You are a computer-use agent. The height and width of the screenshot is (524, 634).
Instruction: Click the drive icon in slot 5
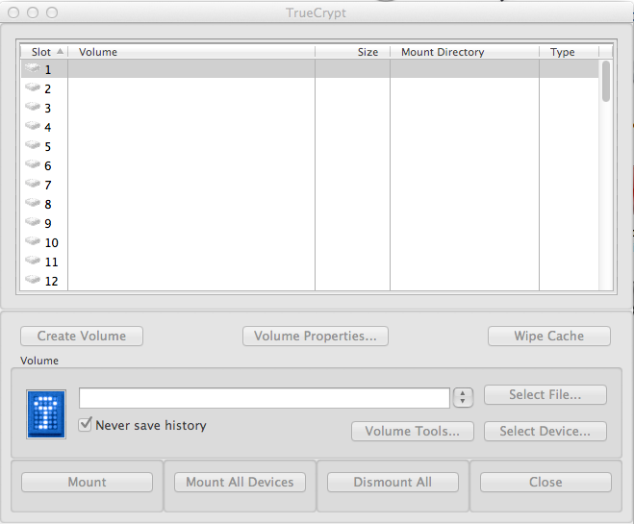click(x=33, y=146)
